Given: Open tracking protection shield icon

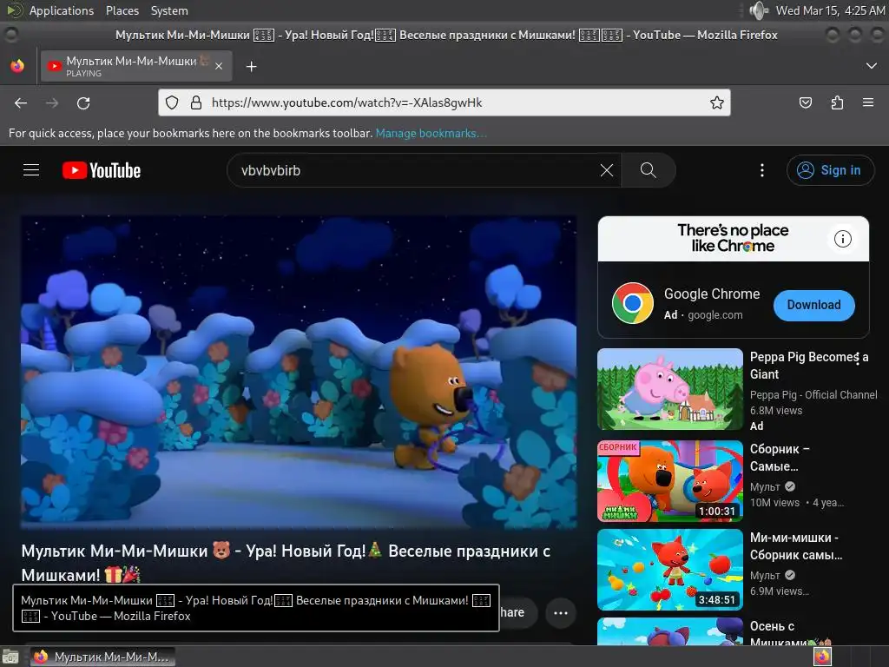Looking at the screenshot, I should coord(172,102).
